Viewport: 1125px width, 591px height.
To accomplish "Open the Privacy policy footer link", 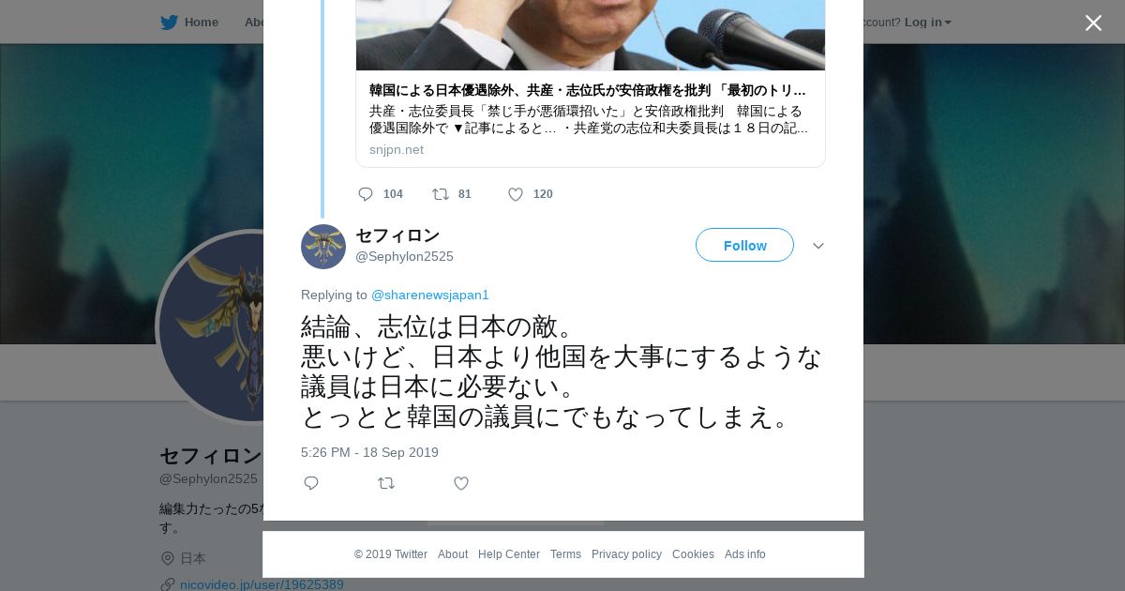I will (626, 554).
